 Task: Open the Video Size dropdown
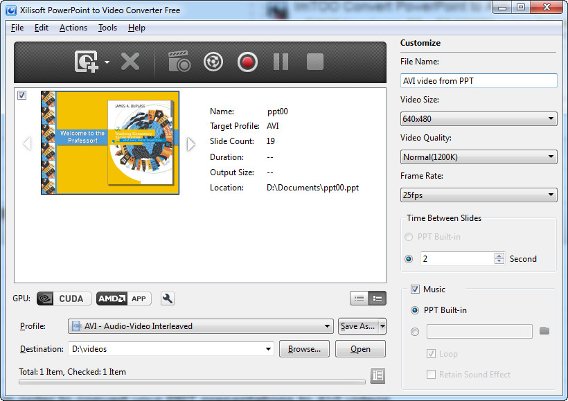point(478,118)
